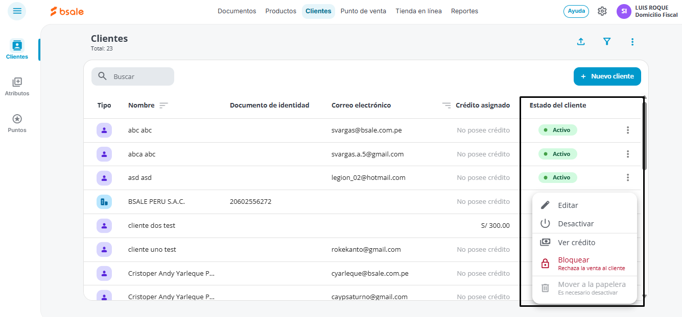The height and width of the screenshot is (317, 682).
Task: Choose Editar in the context menu
Action: coord(584,205)
